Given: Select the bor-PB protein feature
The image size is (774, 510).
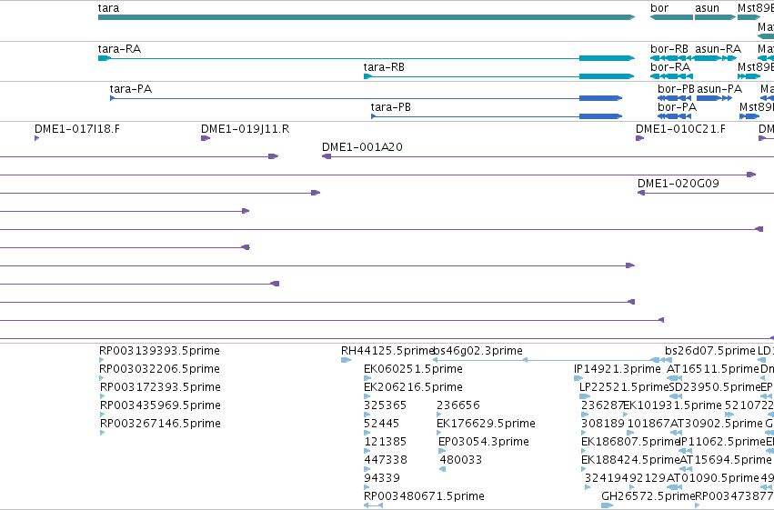Looking at the screenshot, I should 674,98.
